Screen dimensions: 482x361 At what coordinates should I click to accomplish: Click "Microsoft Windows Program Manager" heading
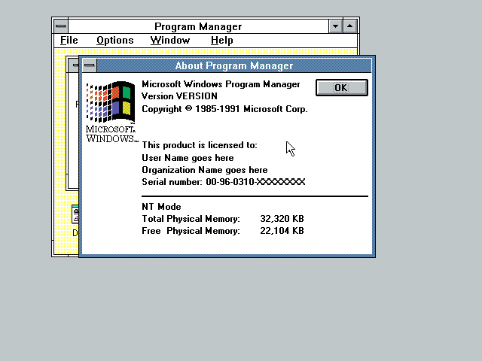[221, 84]
